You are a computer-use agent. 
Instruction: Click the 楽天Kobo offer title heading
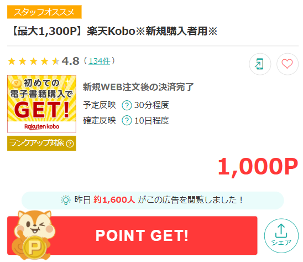click(115, 31)
